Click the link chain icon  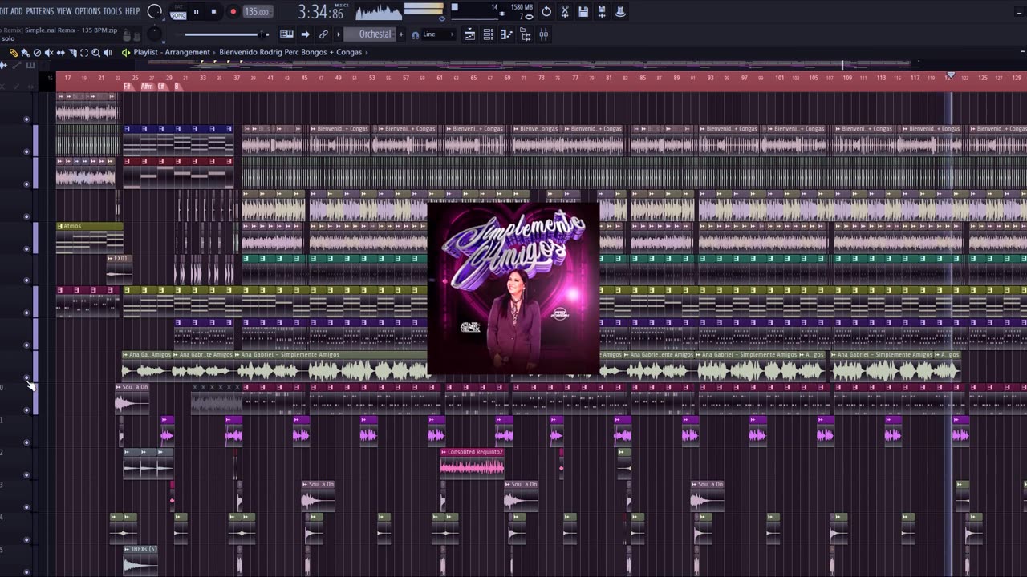click(323, 34)
